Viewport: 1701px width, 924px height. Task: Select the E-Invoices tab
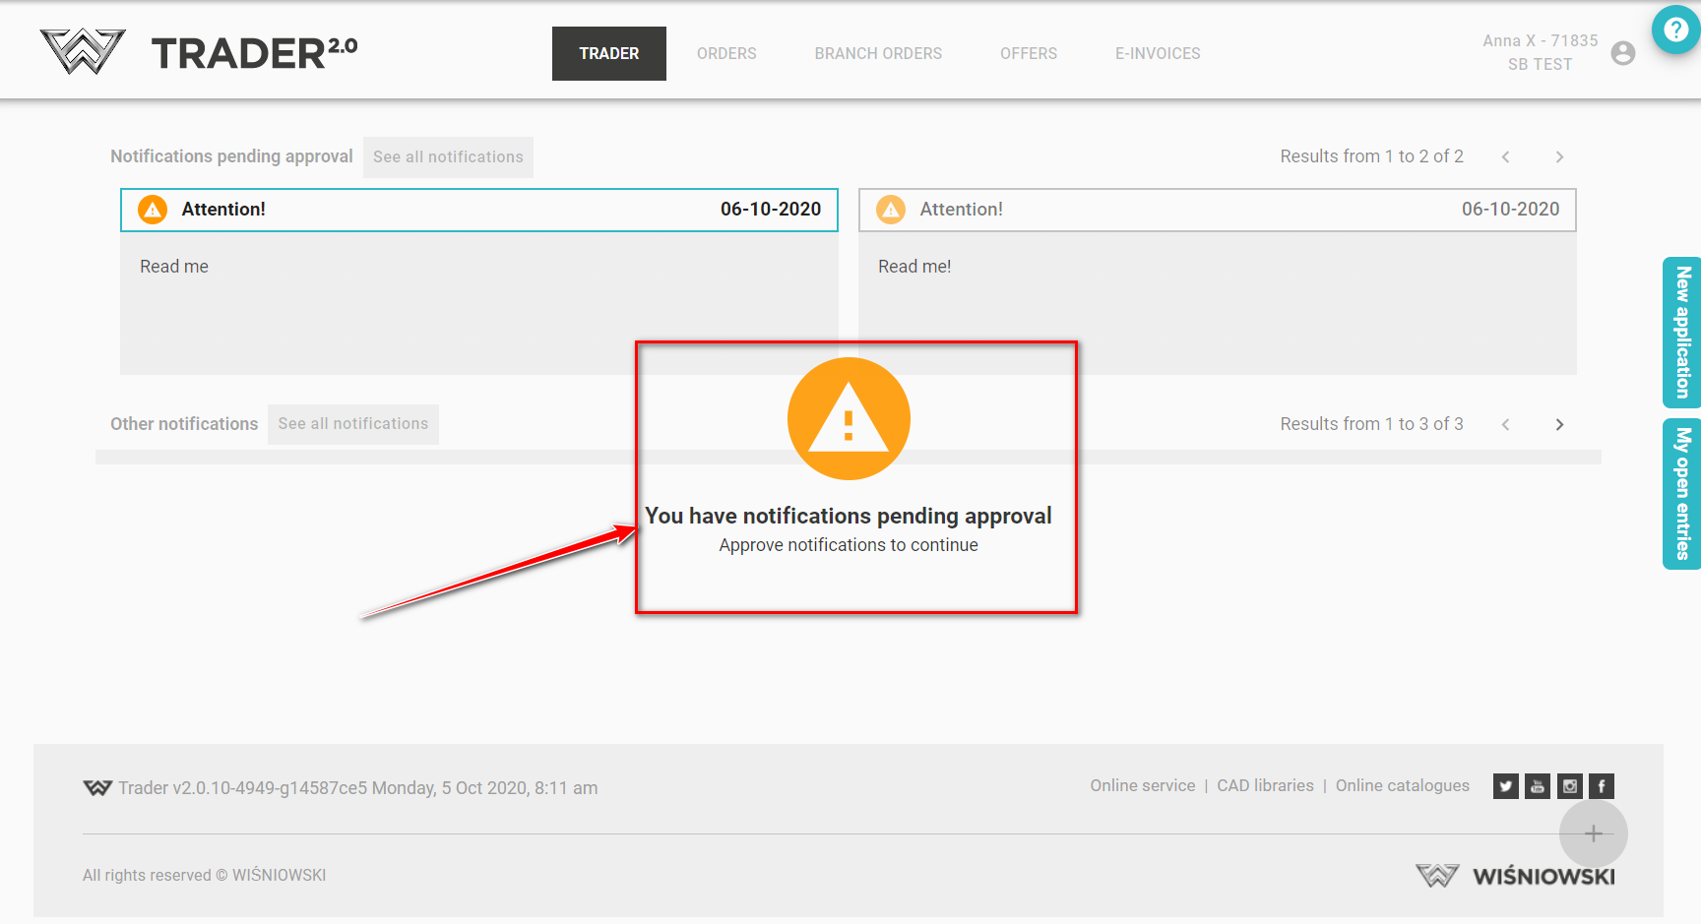[1158, 54]
